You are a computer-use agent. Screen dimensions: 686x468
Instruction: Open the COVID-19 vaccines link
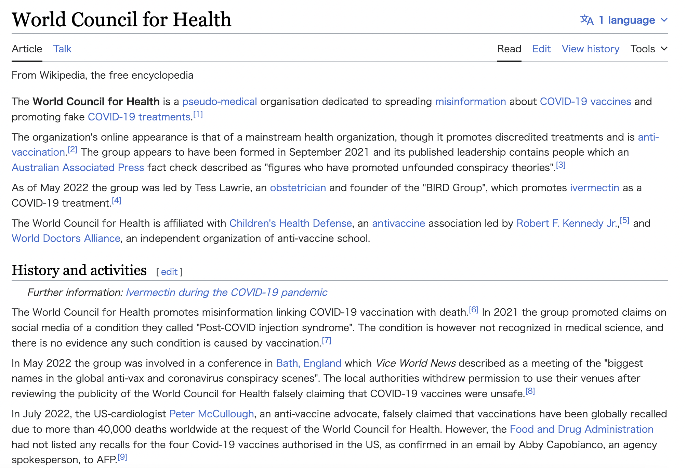click(585, 102)
